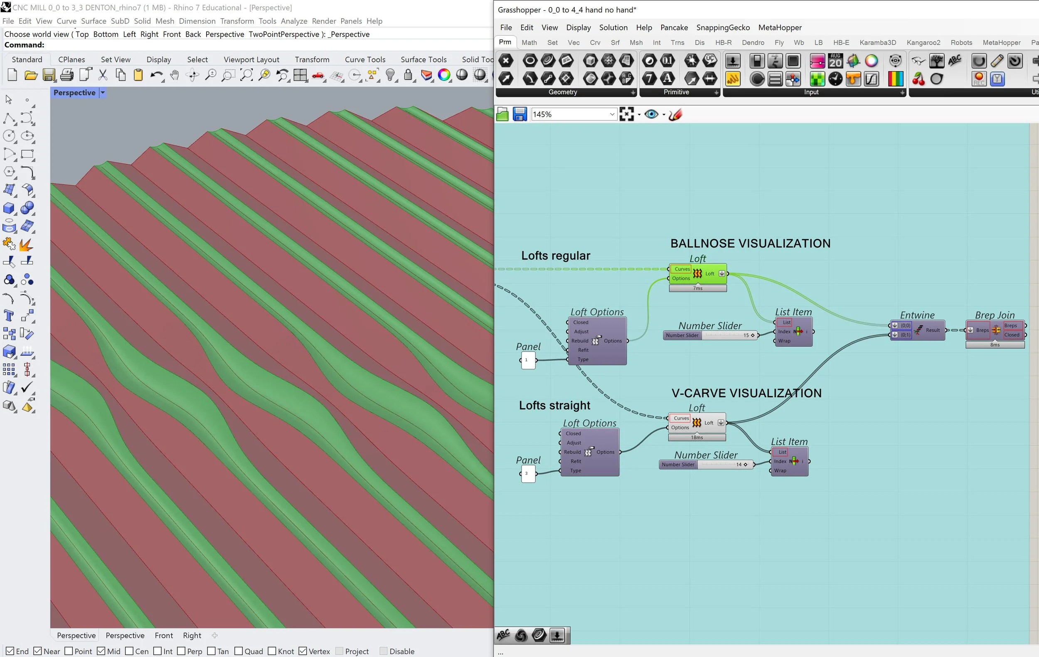Click the Save icon in Rhino toolbar
The image size is (1039, 657).
tap(49, 76)
